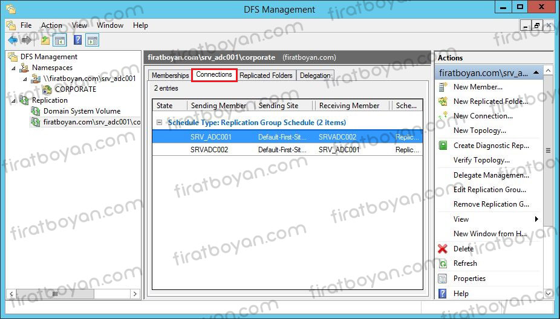Click the Domain System Volume icon
Viewport: 560px width, 319px height.
click(36, 111)
